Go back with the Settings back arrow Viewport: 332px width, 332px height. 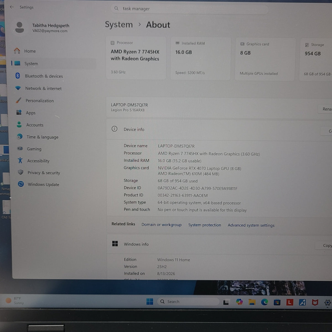click(x=12, y=7)
